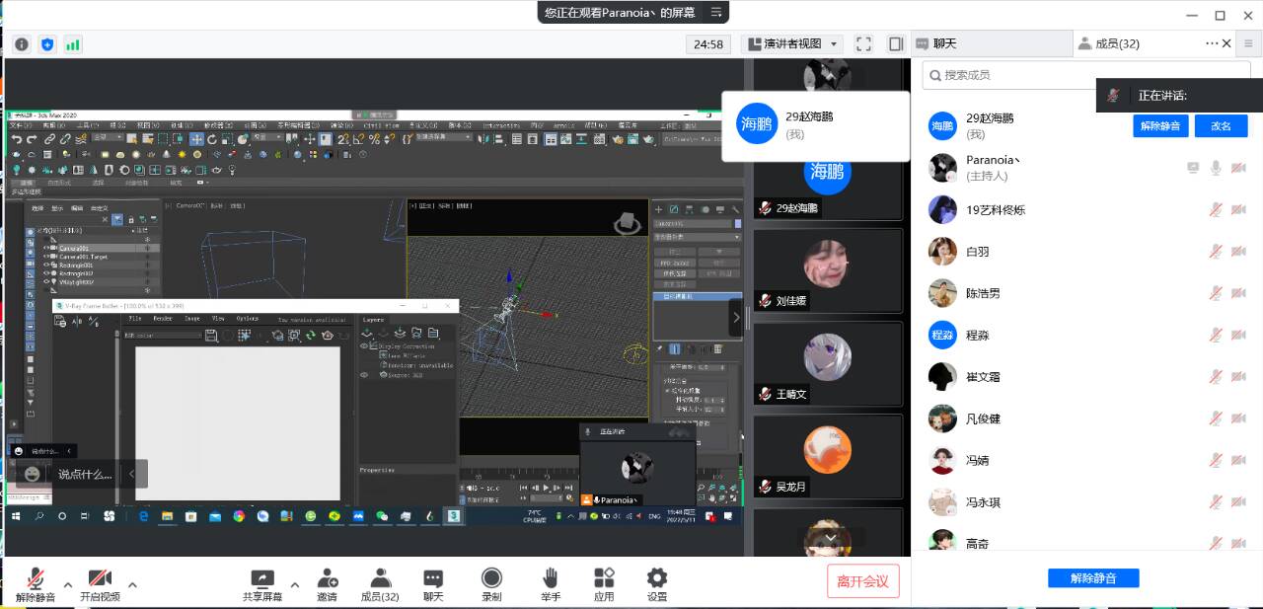
Task: Select member 陈浩男 in the list
Action: 982,293
